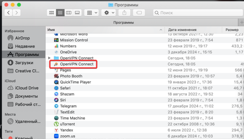244x139 pixels.
Task: Click the Numbers app icon
Action: (x=56, y=46)
